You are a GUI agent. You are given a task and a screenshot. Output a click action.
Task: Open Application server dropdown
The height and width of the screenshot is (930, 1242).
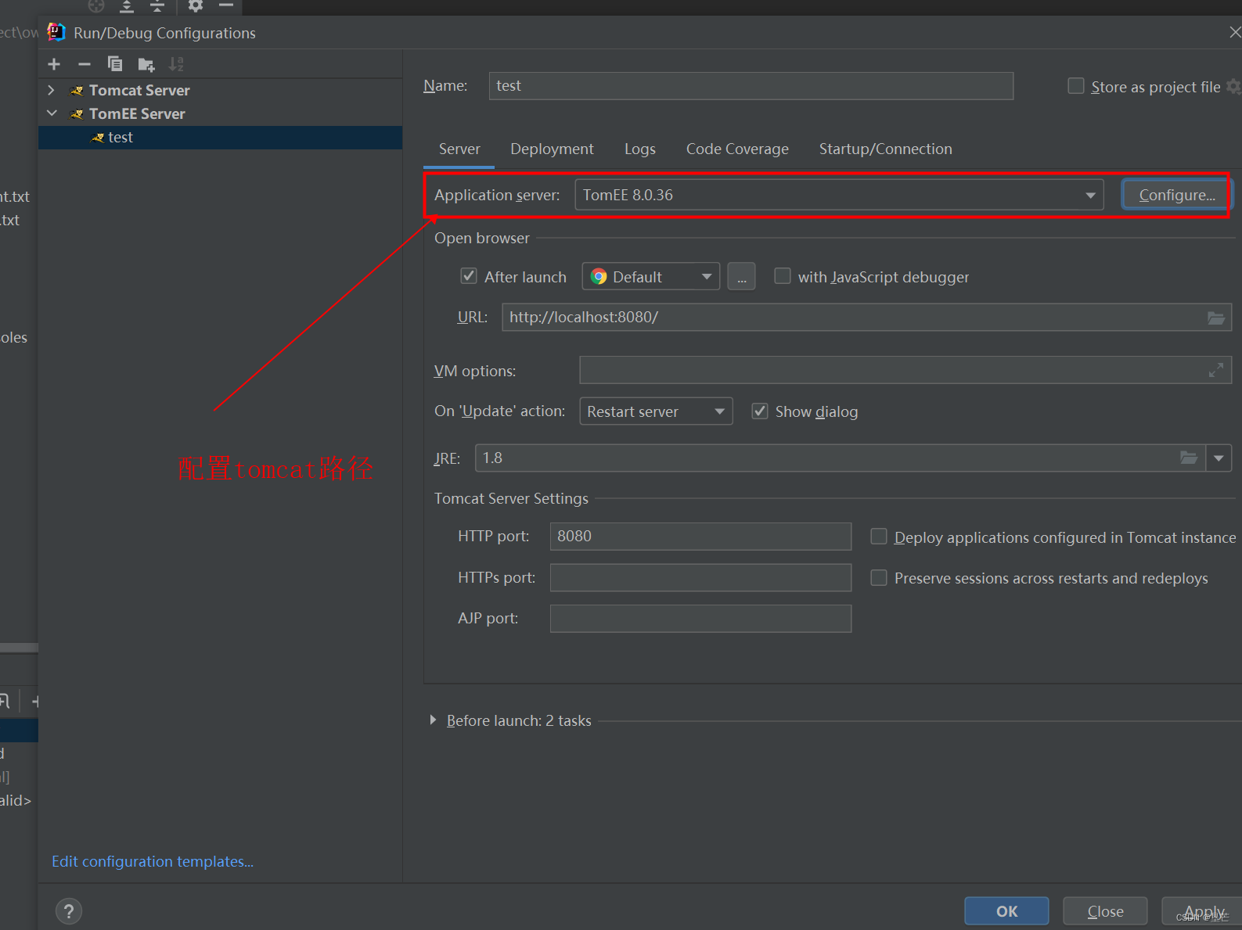pos(839,195)
